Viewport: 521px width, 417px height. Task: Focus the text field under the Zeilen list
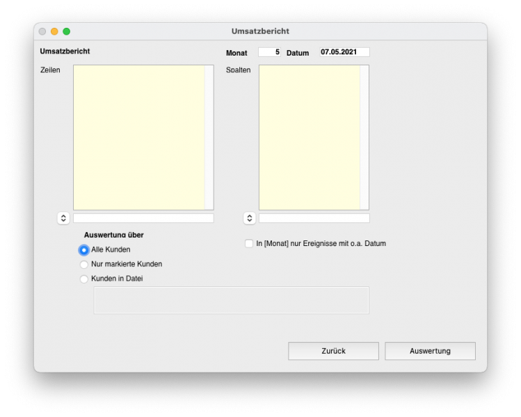tap(143, 218)
